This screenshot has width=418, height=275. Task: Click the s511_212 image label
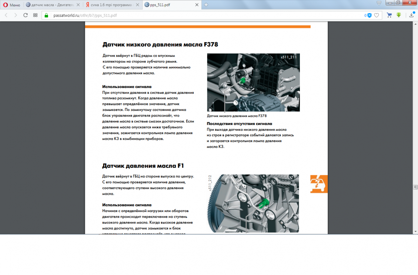[x=210, y=183]
